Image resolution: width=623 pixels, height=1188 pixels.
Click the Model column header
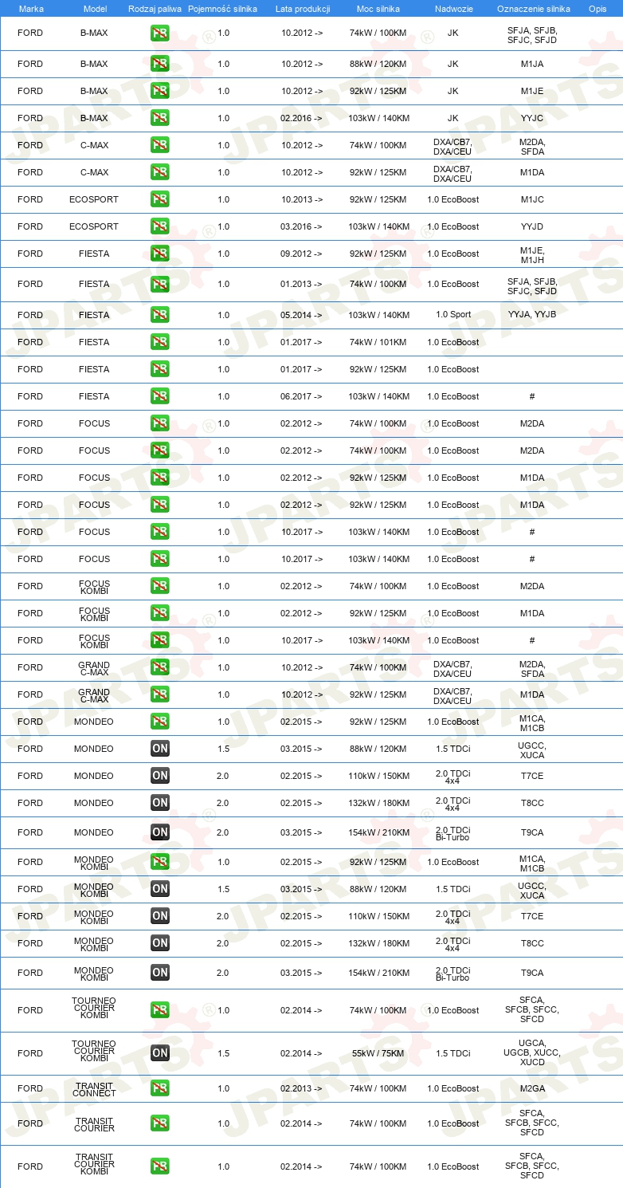[x=94, y=9]
